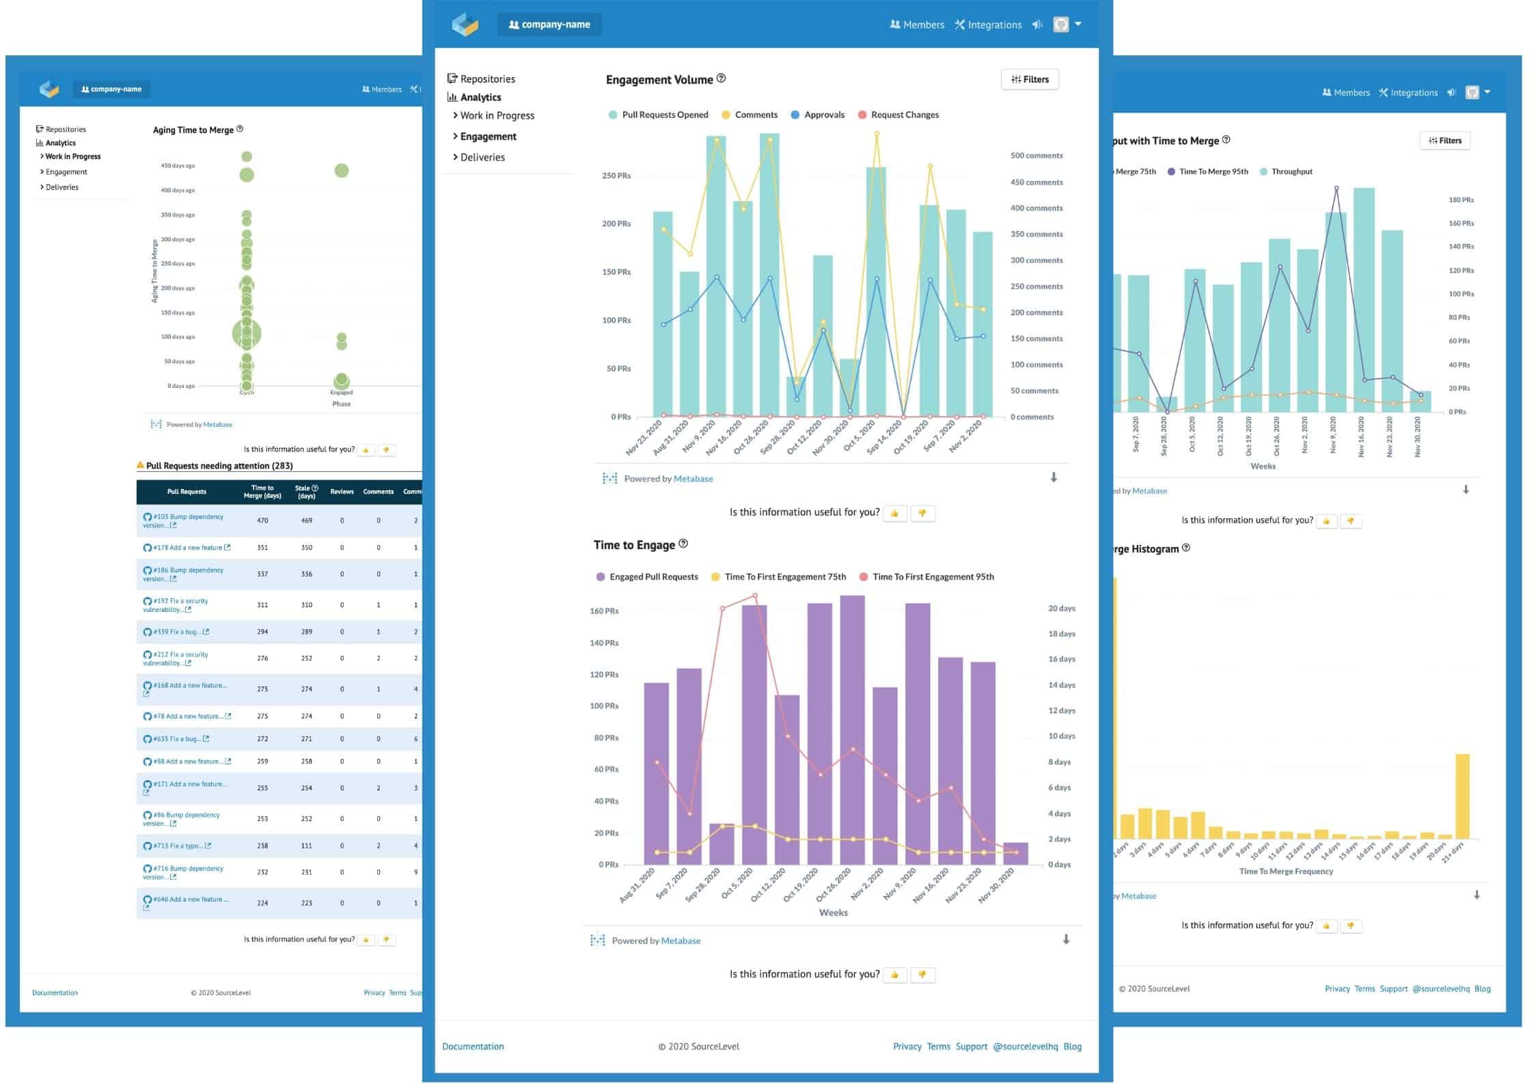
Task: Toggle Time To First Engagement 95th legend
Action: [926, 576]
